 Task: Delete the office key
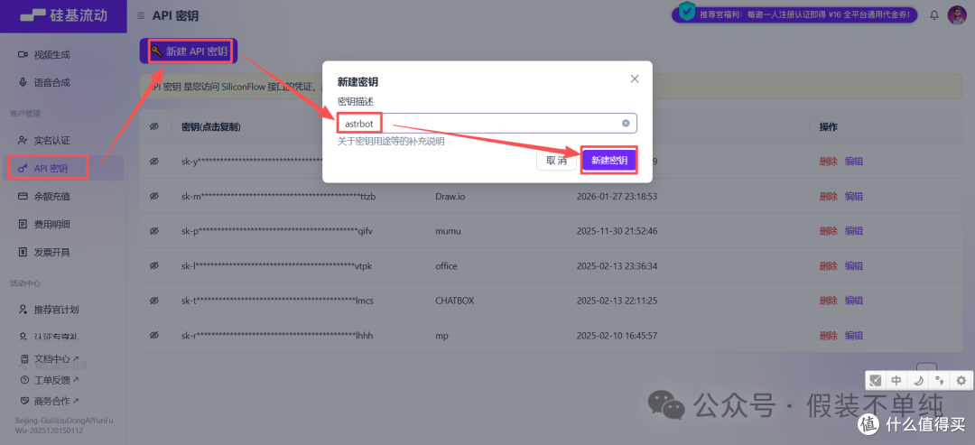point(828,266)
